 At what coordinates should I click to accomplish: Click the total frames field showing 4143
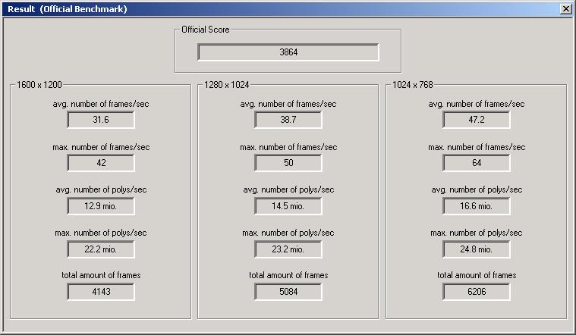tap(101, 292)
